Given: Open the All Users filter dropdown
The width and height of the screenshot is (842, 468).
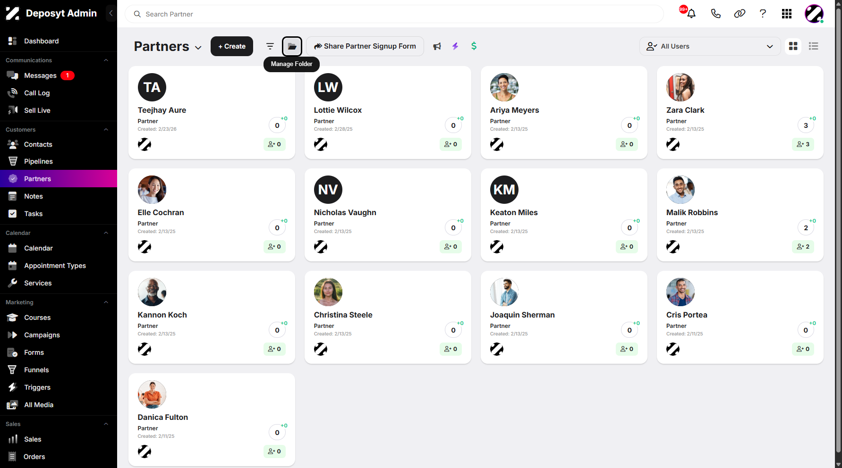Looking at the screenshot, I should [x=710, y=46].
